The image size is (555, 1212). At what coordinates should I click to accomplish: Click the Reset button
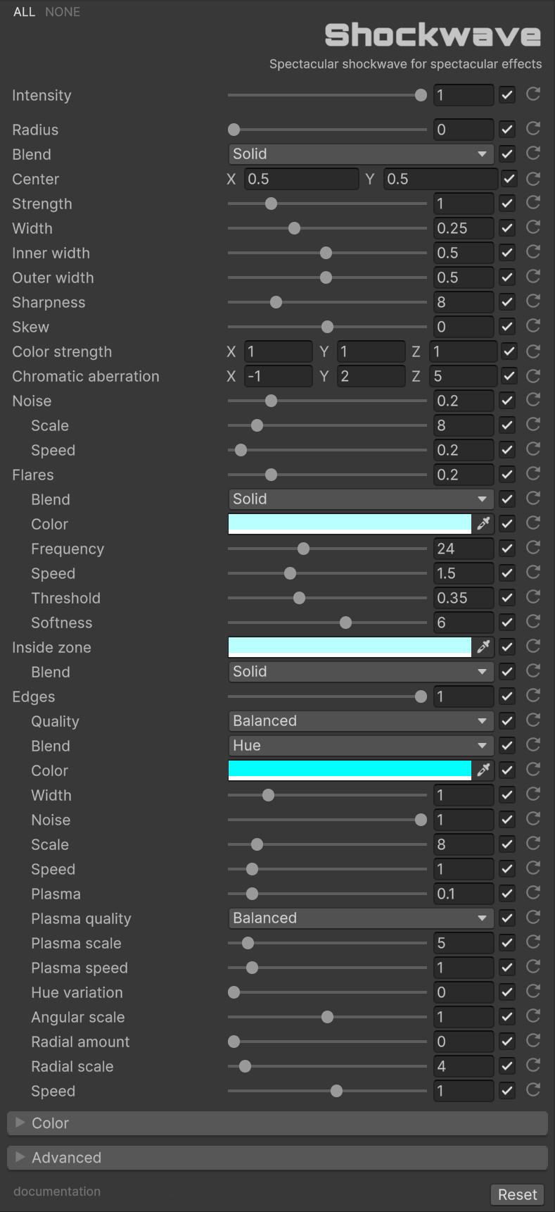[x=517, y=1194]
